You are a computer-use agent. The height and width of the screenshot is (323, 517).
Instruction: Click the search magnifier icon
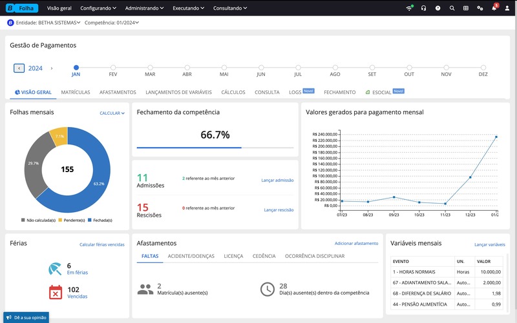coord(452,8)
